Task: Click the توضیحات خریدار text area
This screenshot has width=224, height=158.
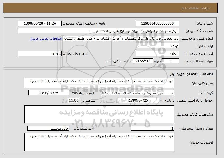Action: [99, 142]
